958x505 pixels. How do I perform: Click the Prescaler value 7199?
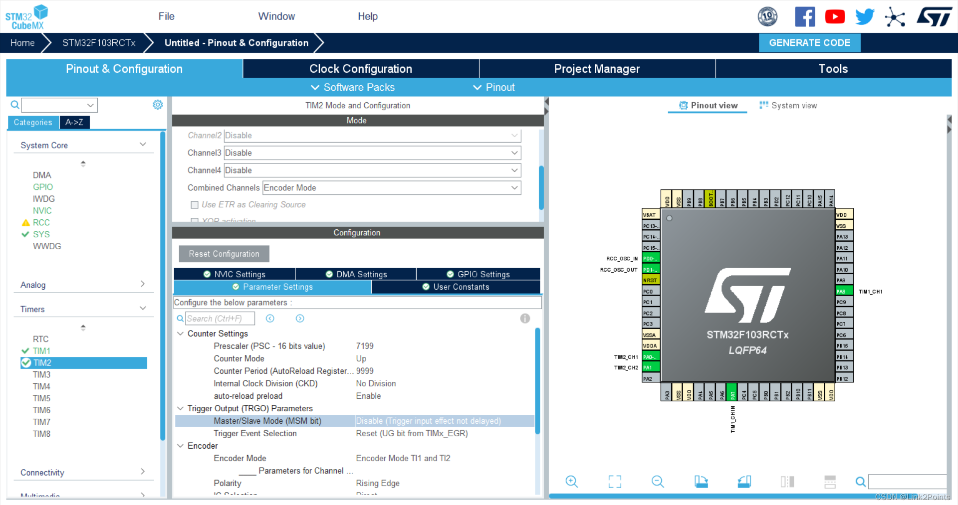coord(365,346)
